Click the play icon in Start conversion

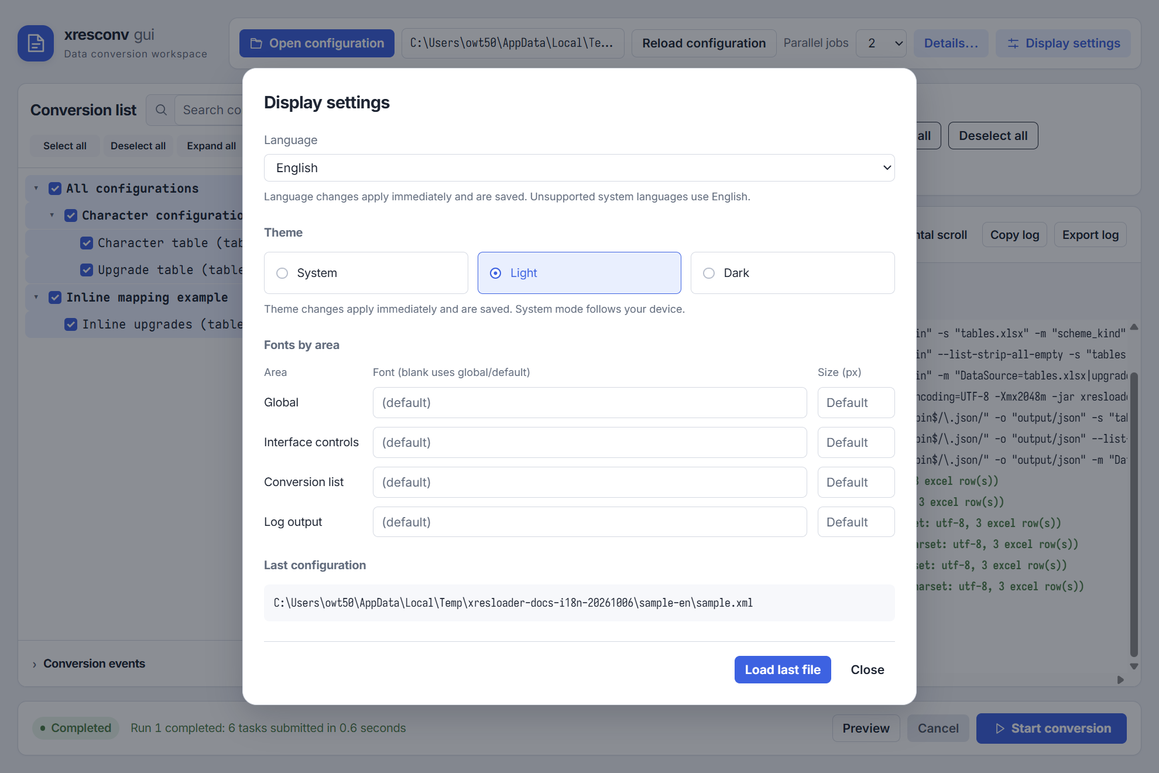pos(1000,728)
